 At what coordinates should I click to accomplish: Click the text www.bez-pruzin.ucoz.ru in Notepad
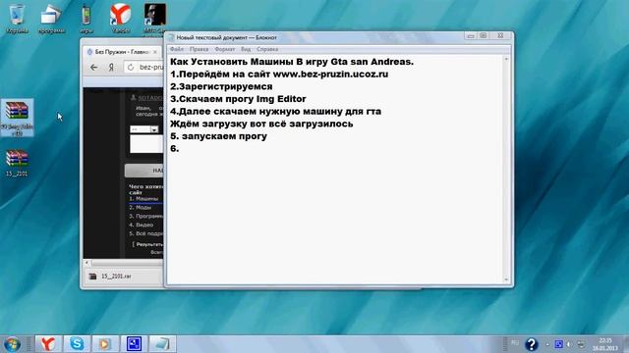tap(330, 75)
